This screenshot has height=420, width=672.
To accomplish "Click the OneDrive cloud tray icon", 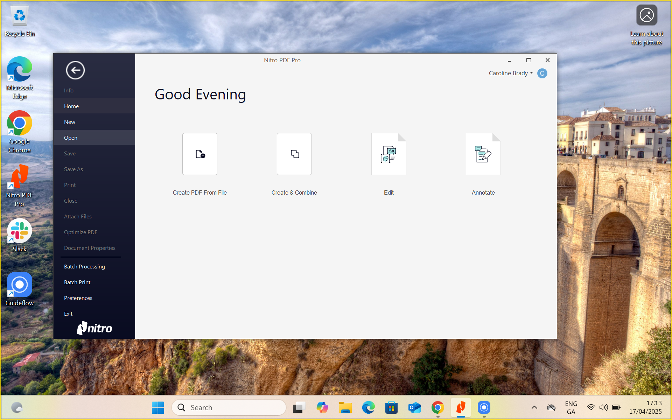I will click(551, 408).
